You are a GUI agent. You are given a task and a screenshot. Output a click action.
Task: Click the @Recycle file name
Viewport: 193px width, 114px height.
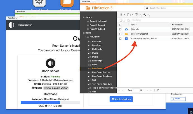(135, 29)
